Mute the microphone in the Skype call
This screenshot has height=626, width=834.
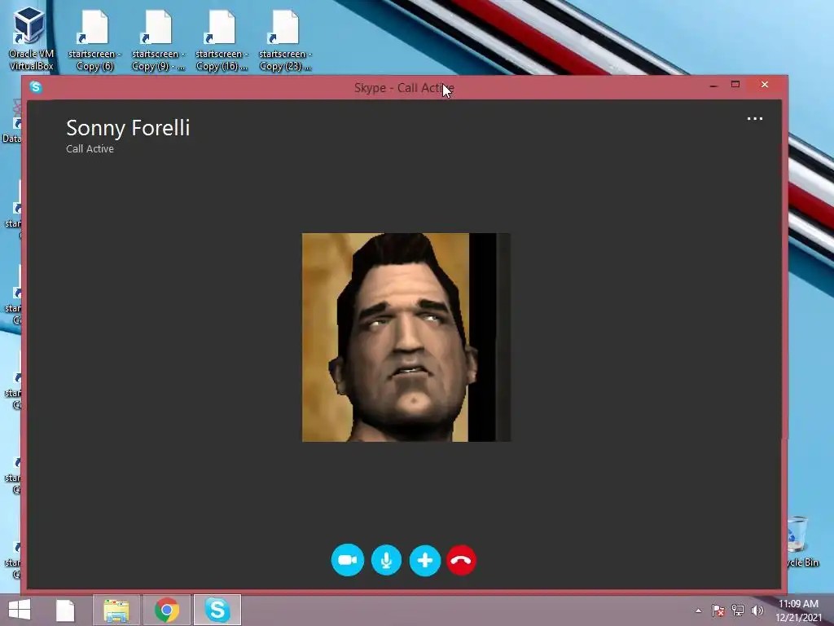coord(386,560)
